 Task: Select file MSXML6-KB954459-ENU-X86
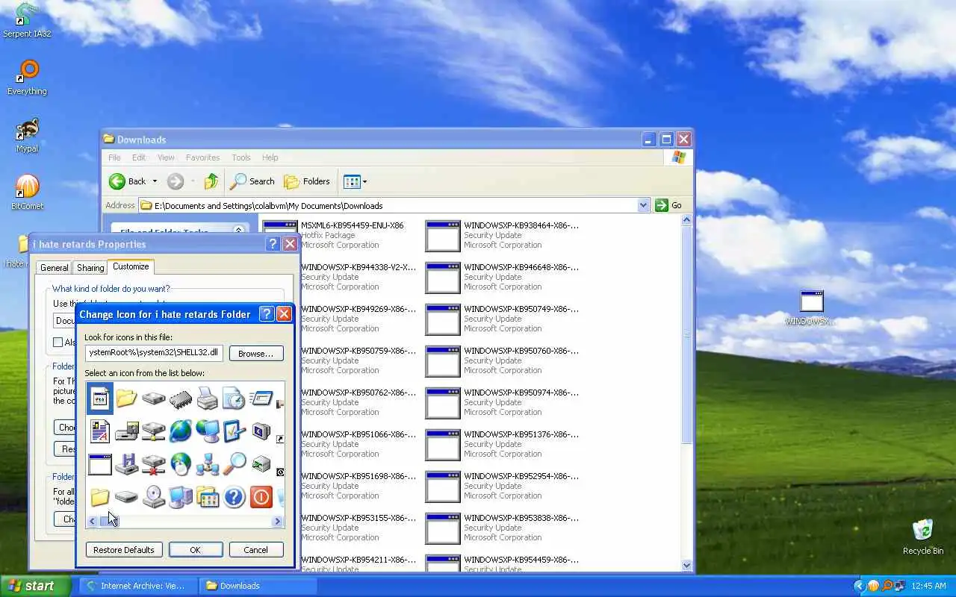pyautogui.click(x=333, y=235)
